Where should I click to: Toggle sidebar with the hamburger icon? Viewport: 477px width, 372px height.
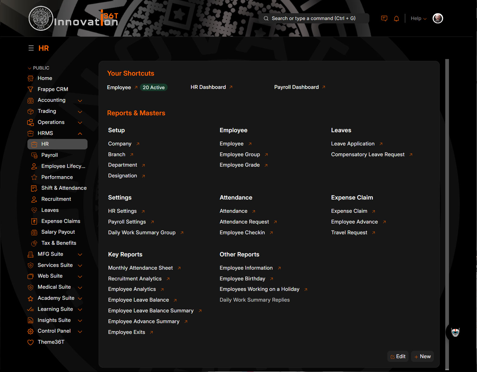(x=31, y=48)
